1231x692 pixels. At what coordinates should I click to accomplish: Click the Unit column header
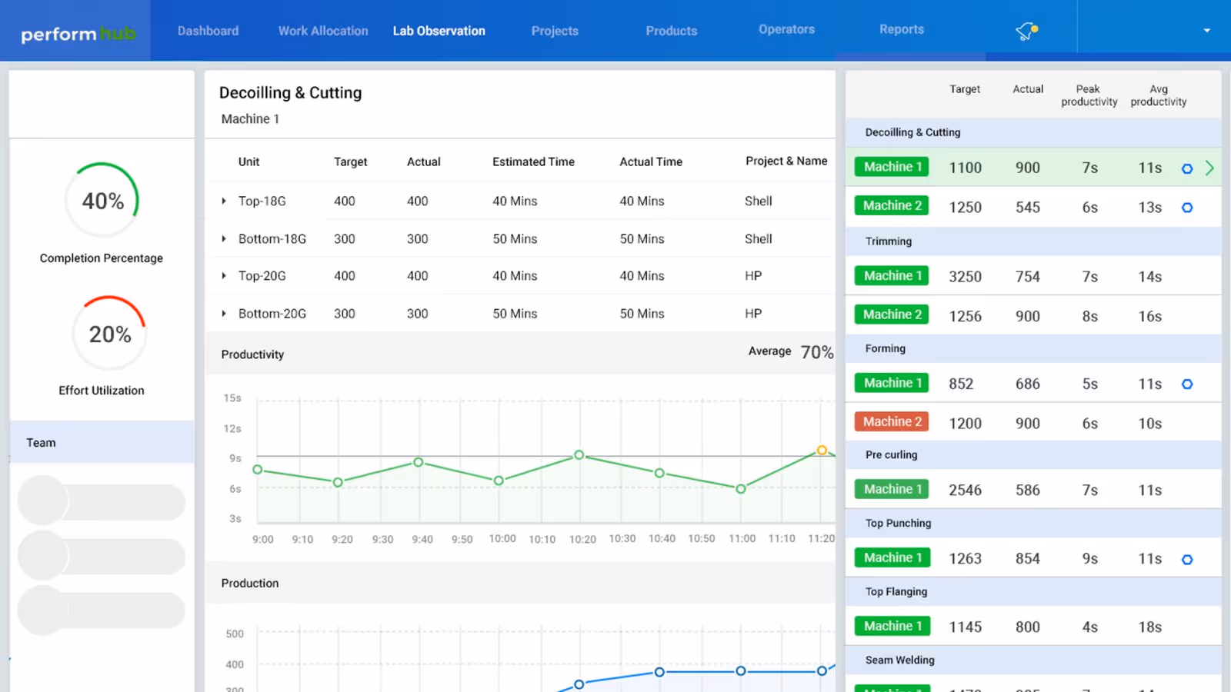point(249,161)
